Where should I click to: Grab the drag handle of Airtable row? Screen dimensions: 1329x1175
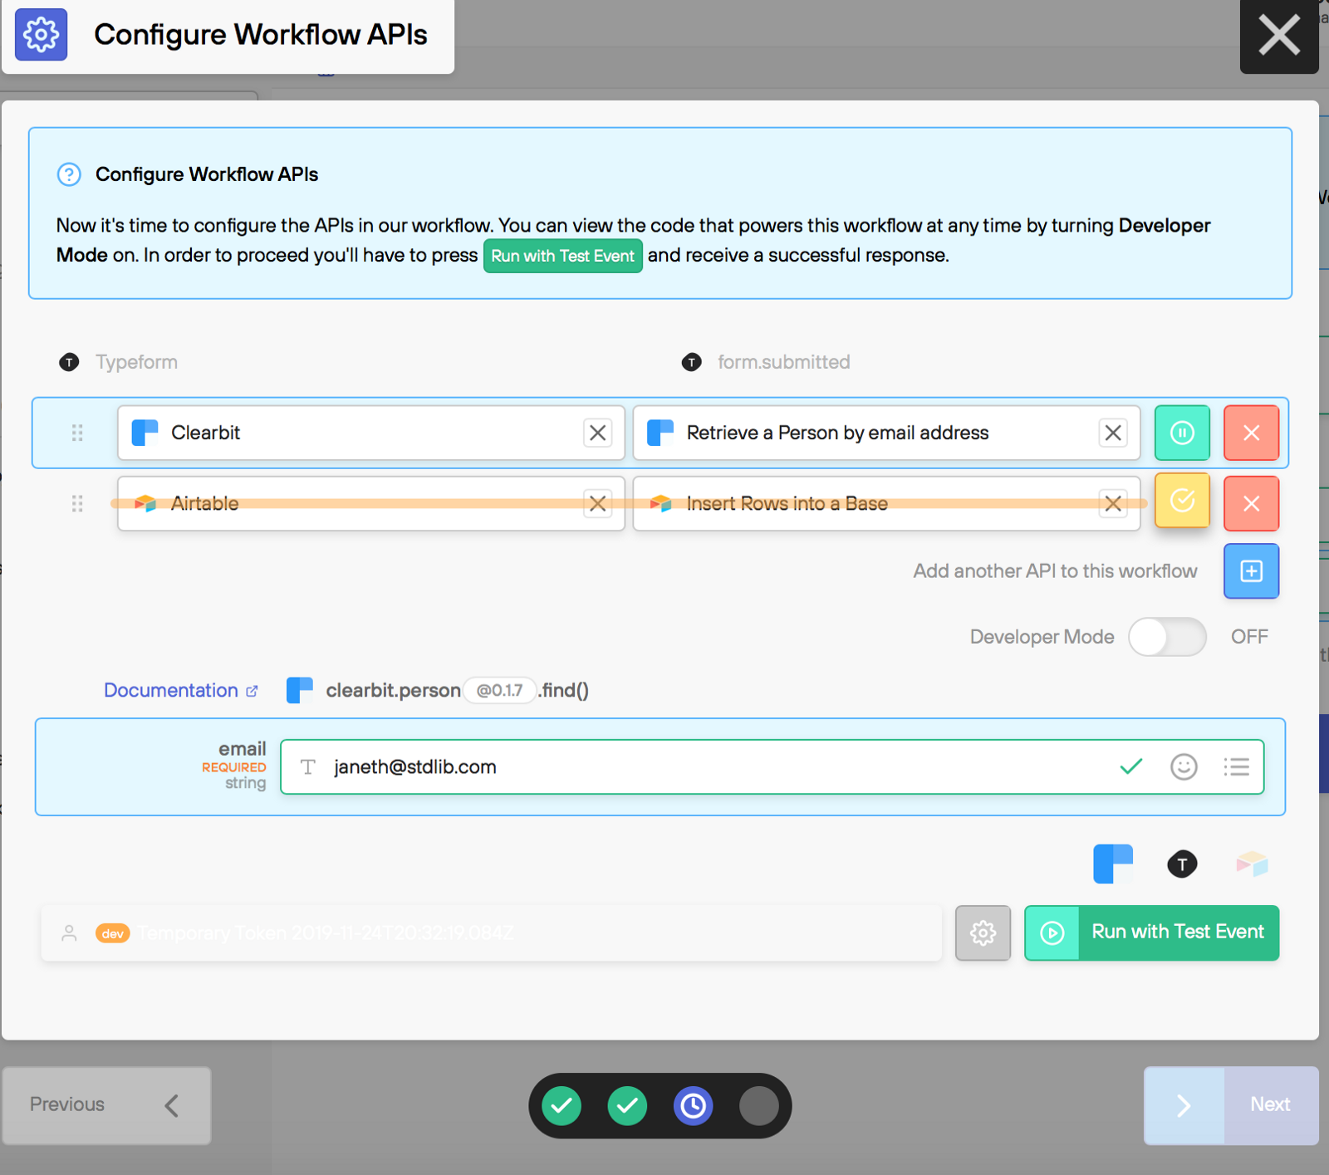[x=77, y=503]
